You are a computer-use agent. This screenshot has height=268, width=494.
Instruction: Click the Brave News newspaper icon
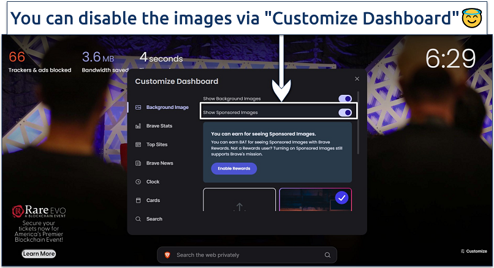139,163
